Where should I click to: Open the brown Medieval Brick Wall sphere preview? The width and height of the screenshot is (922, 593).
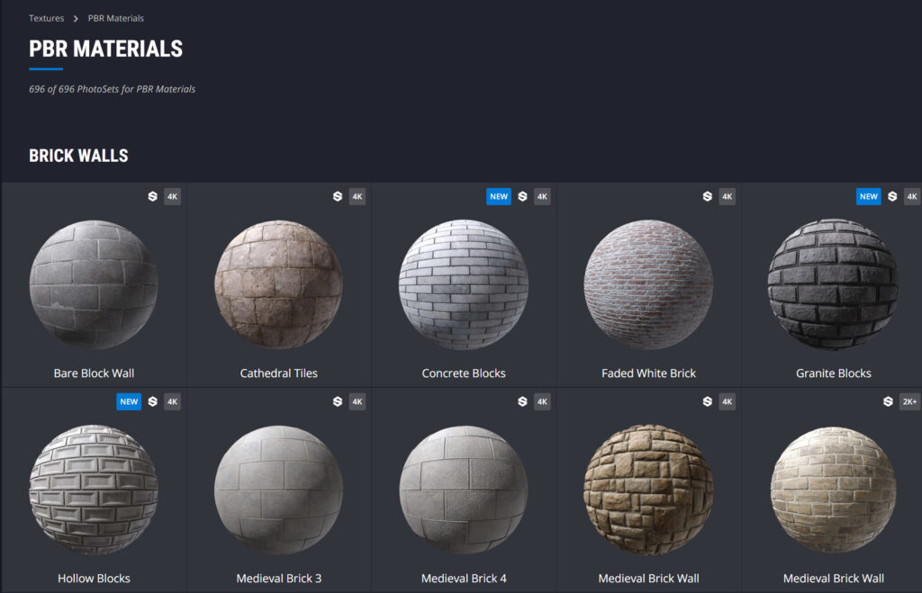pyautogui.click(x=648, y=490)
